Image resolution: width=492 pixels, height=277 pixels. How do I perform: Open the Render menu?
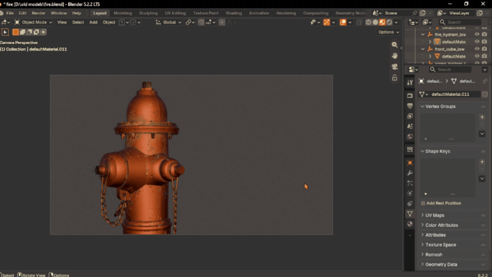pyautogui.click(x=38, y=13)
